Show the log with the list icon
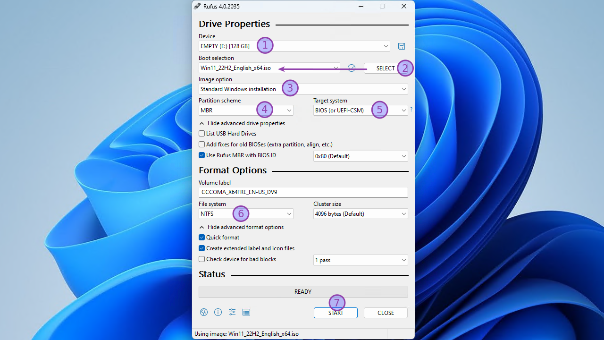 (x=246, y=312)
